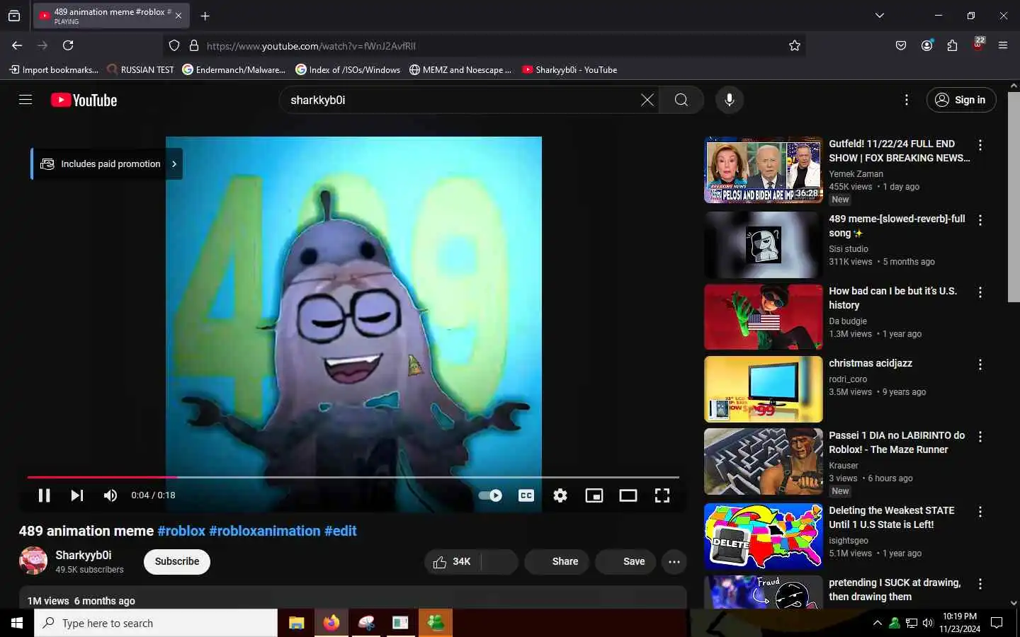Open Firefox View icon

pyautogui.click(x=14, y=16)
